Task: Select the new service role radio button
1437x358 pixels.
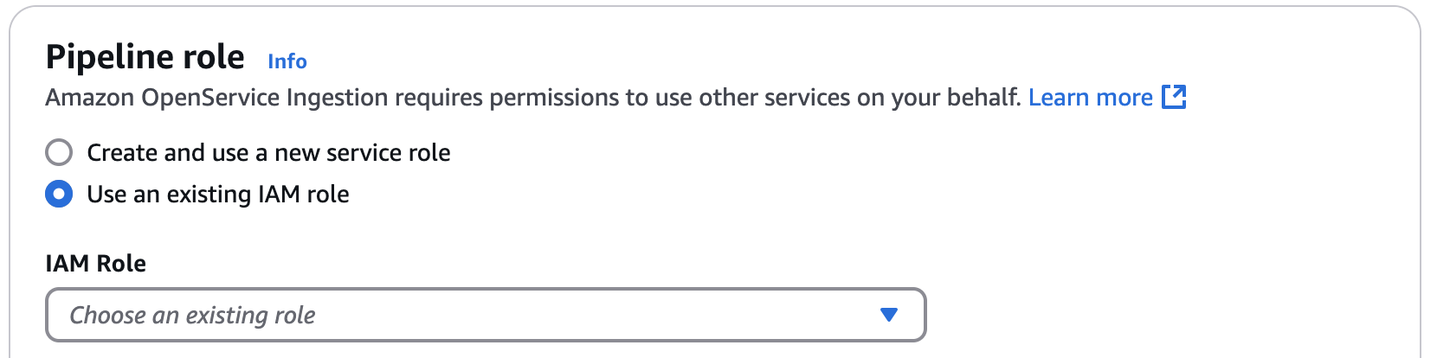Action: click(x=59, y=153)
